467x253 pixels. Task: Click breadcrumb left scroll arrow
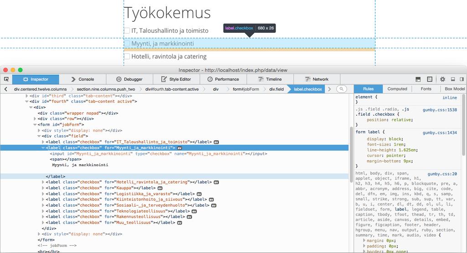coord(5,89)
